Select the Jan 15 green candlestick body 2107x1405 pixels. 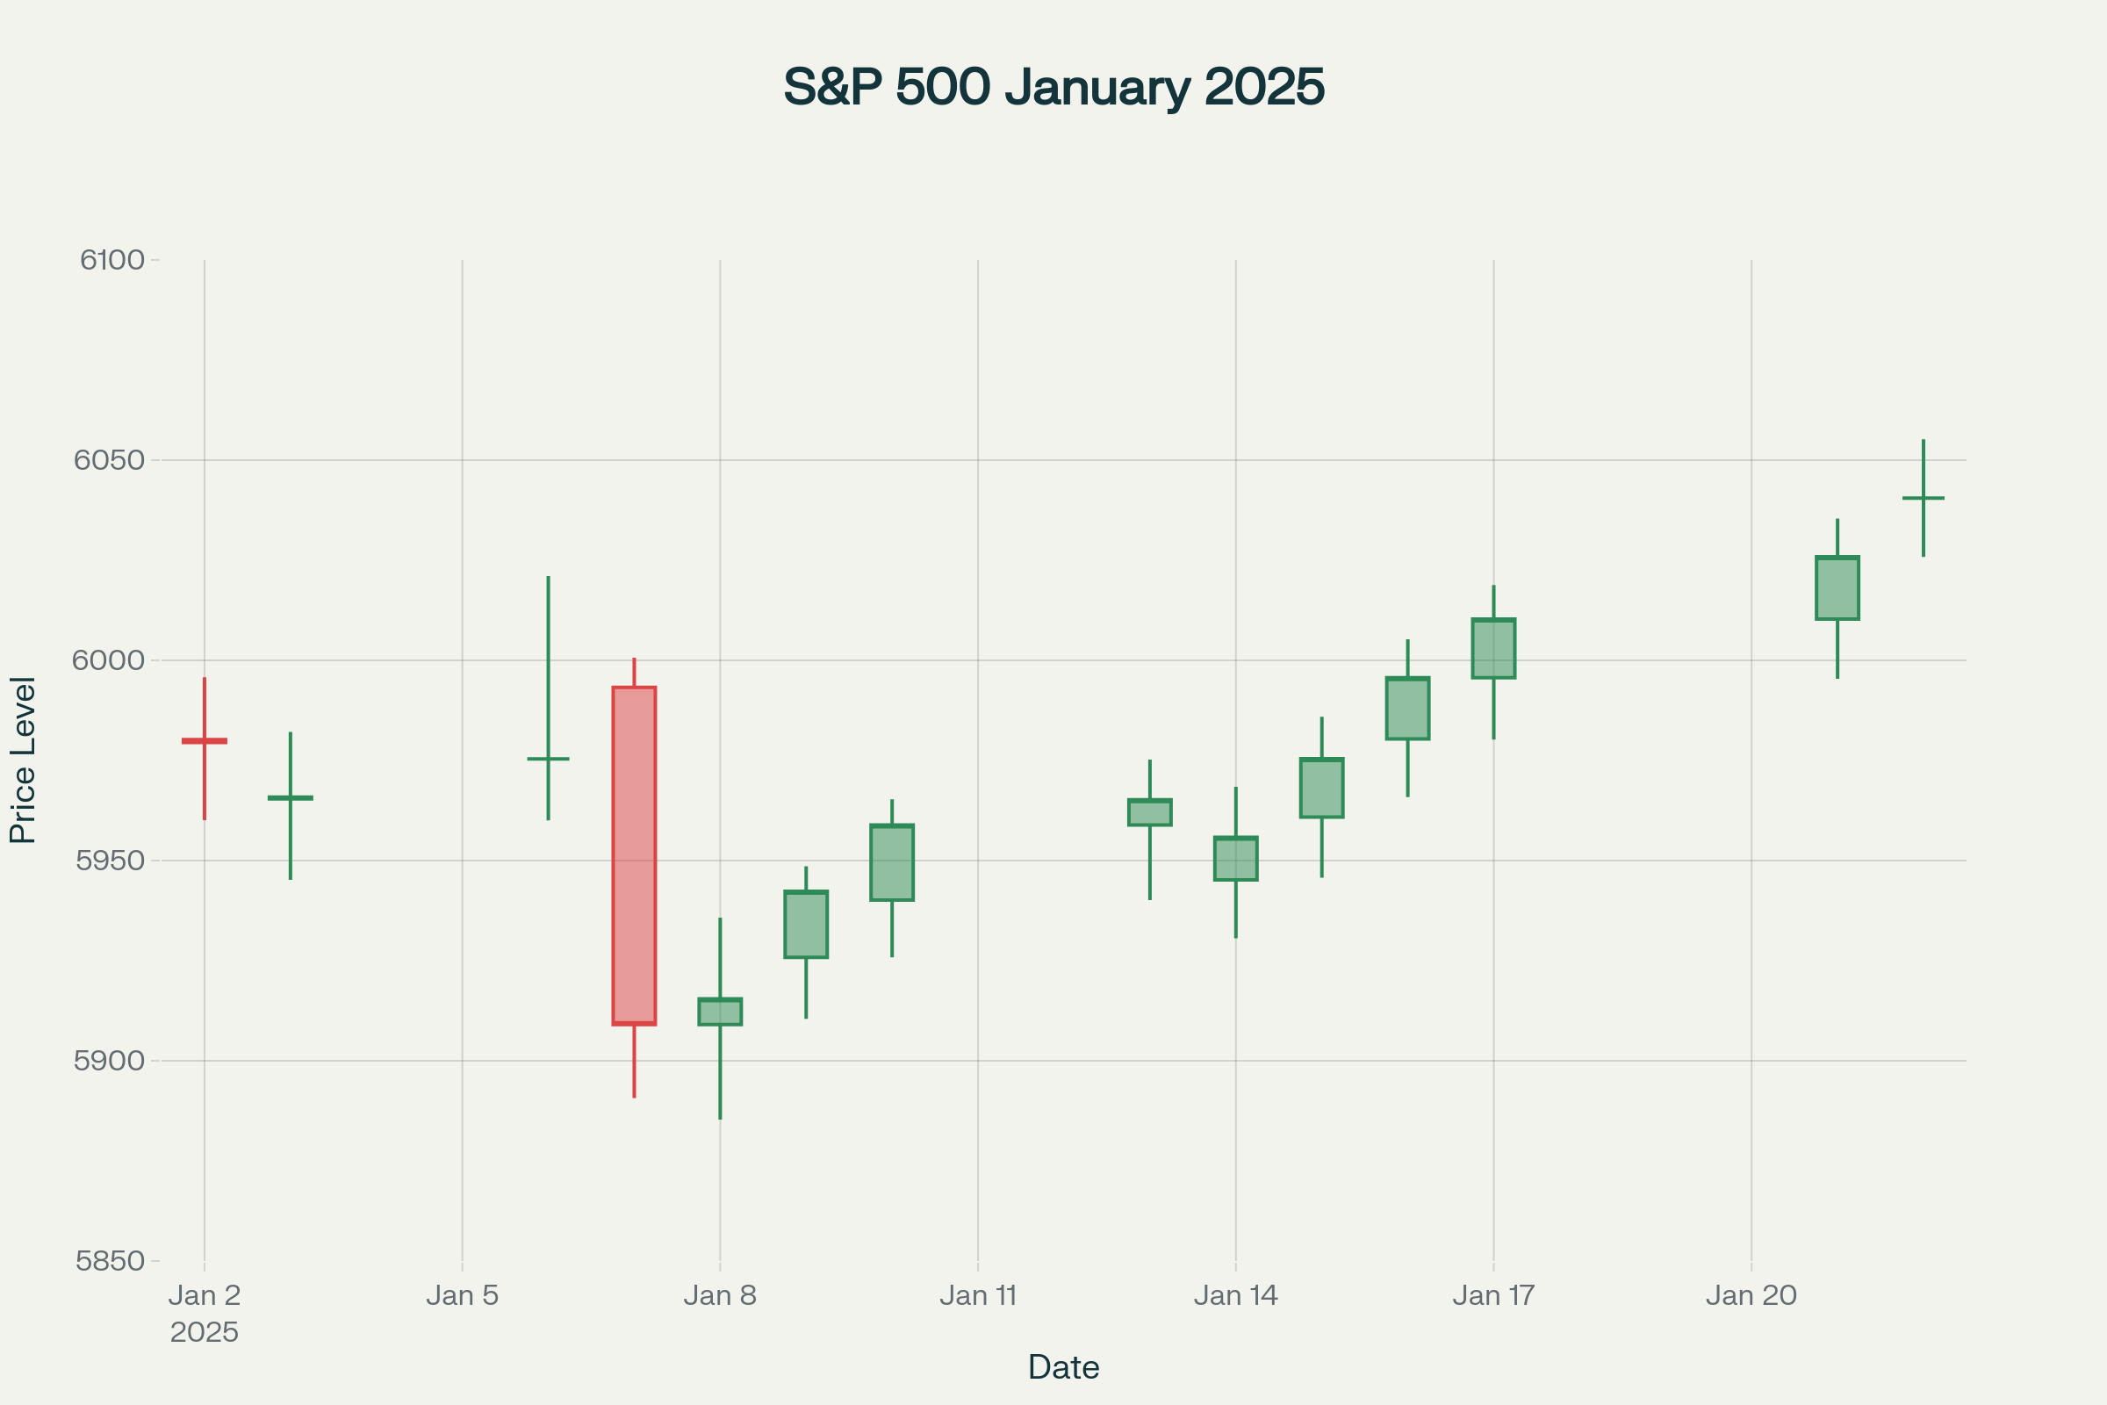click(x=1321, y=788)
